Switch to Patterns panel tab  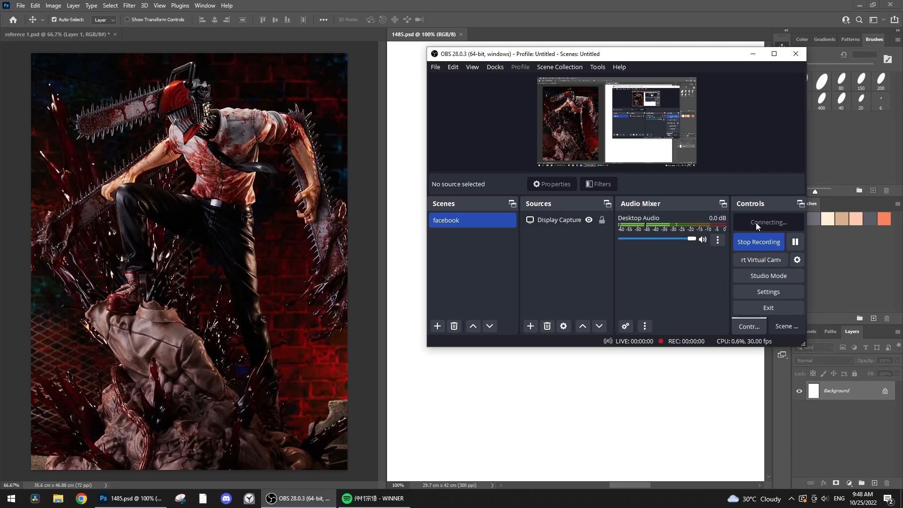tap(850, 40)
